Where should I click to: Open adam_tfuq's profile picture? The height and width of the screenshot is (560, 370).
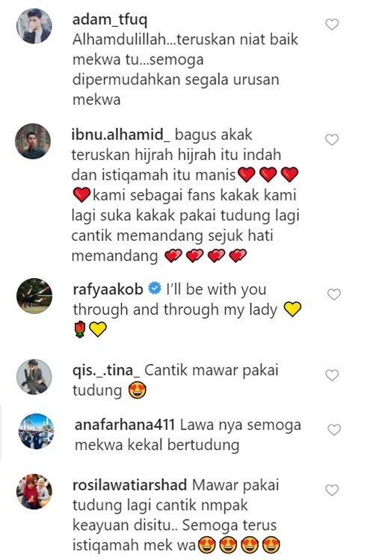tap(34, 25)
